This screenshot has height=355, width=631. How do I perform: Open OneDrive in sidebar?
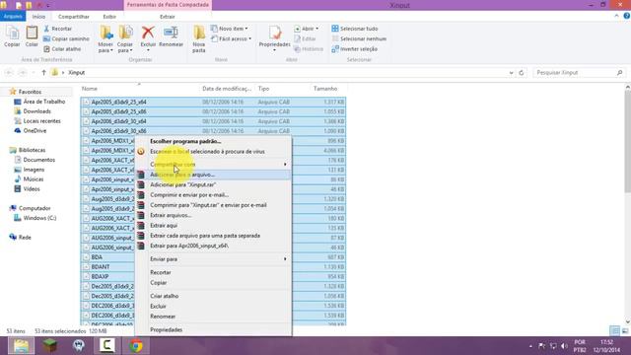[31, 130]
